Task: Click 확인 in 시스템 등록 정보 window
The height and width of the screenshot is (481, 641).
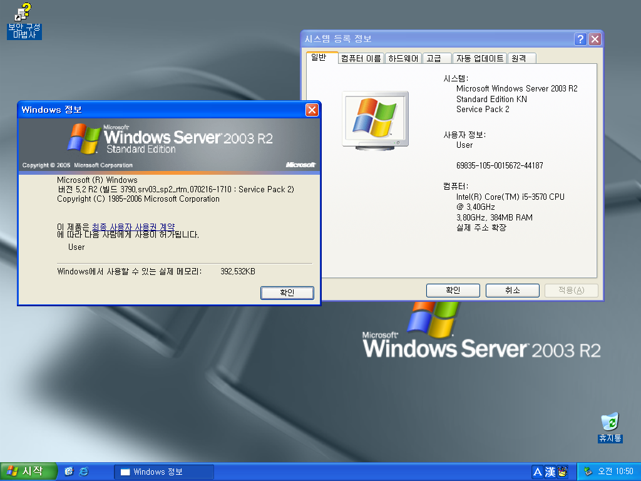Action: click(453, 291)
